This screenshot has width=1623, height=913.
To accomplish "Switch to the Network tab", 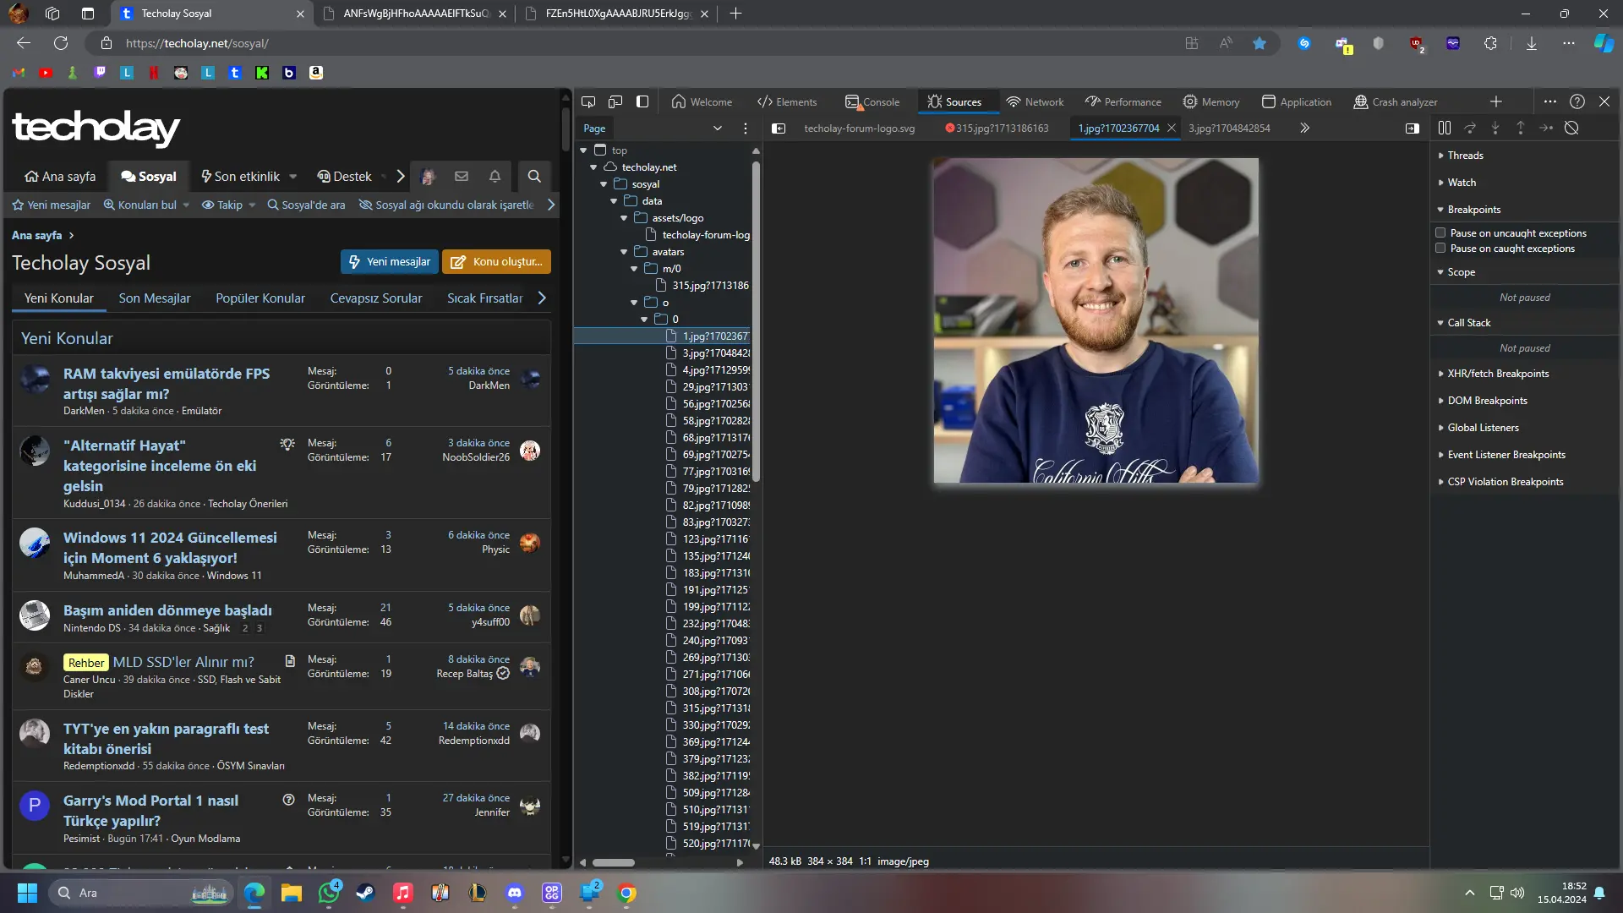I will (1035, 101).
